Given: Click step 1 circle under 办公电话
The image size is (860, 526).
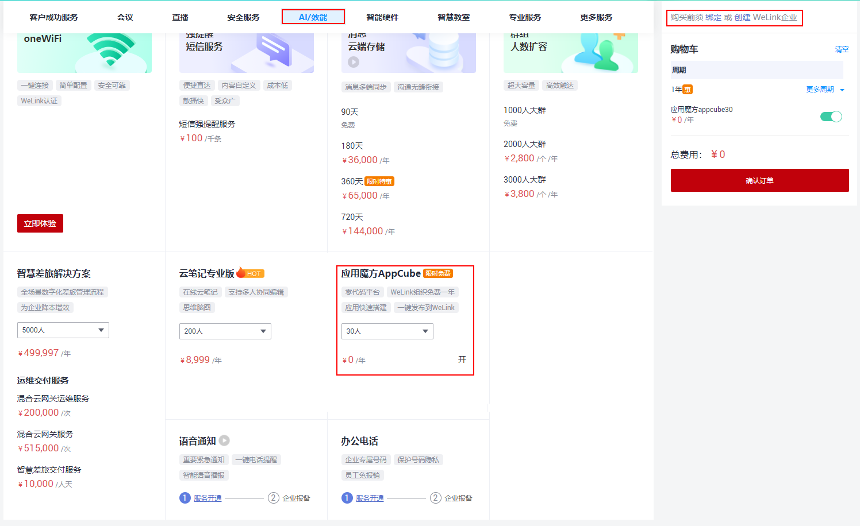Looking at the screenshot, I should pos(347,498).
